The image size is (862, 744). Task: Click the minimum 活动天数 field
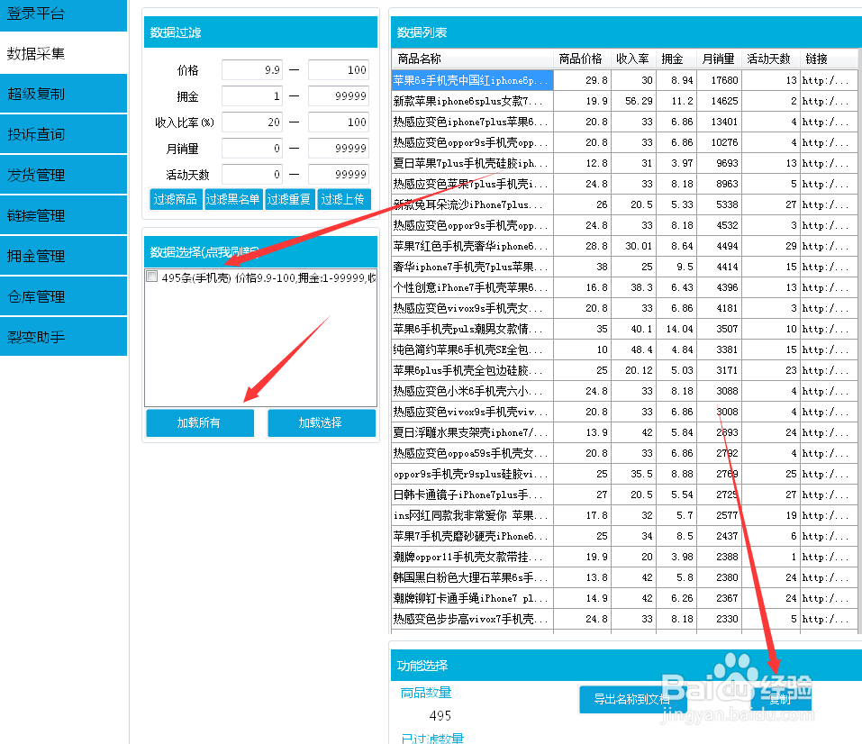[252, 175]
